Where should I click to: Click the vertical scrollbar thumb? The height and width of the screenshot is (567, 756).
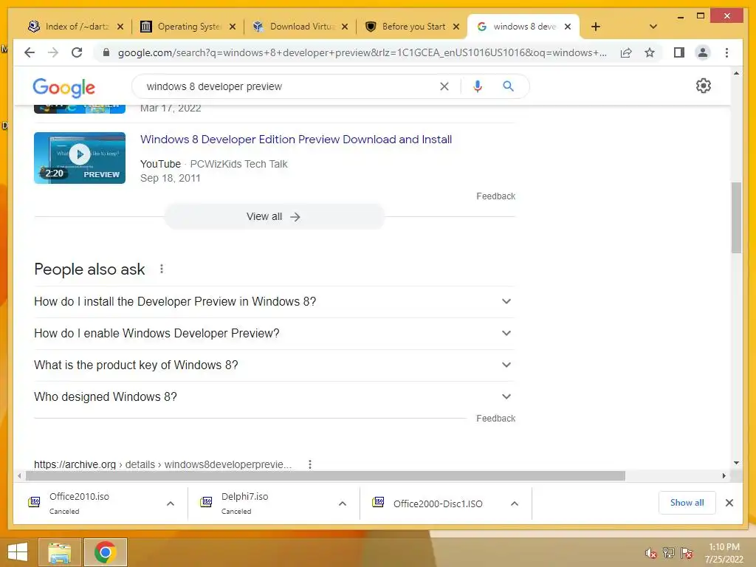(736, 218)
